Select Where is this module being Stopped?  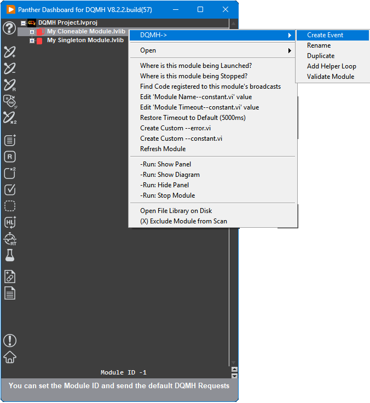coord(212,76)
